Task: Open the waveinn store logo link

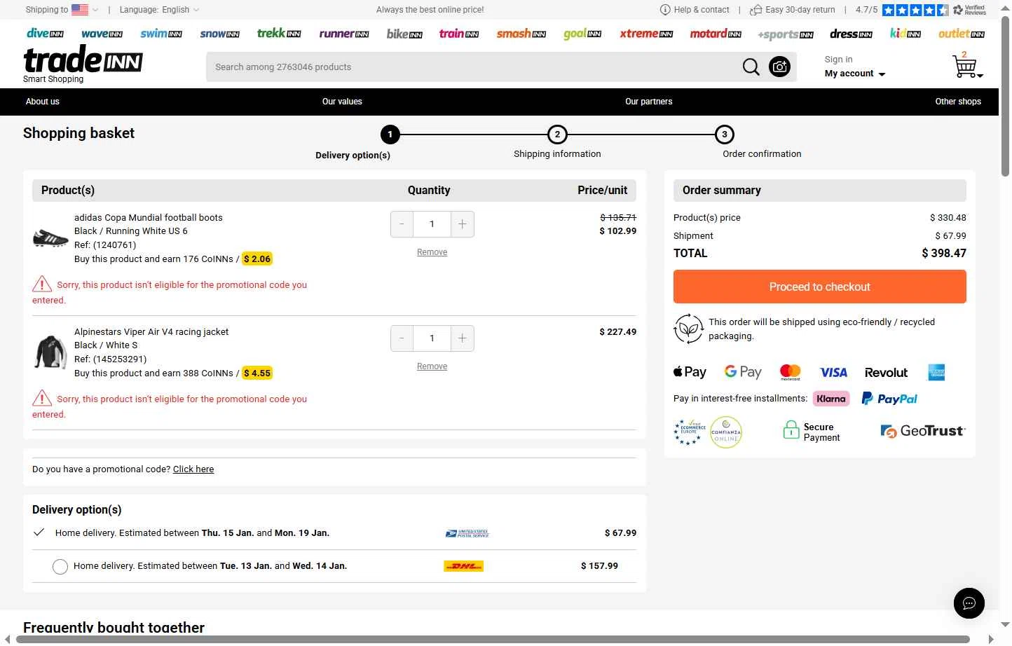Action: (102, 34)
